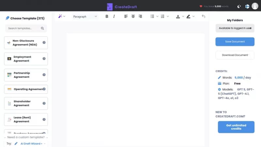This screenshot has width=261, height=147.
Task: Select Employment Agreement template
Action: click(x=26, y=59)
